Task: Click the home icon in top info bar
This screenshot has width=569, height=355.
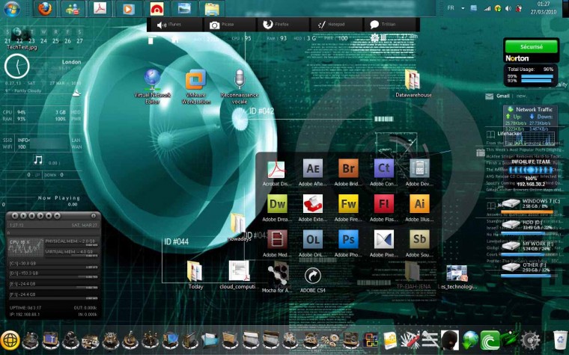Action: pyautogui.click(x=175, y=39)
